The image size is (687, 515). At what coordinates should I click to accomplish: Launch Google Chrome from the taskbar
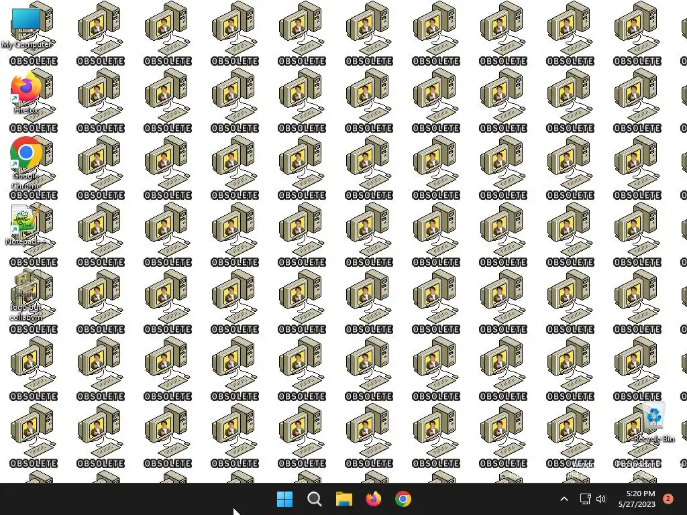403,499
